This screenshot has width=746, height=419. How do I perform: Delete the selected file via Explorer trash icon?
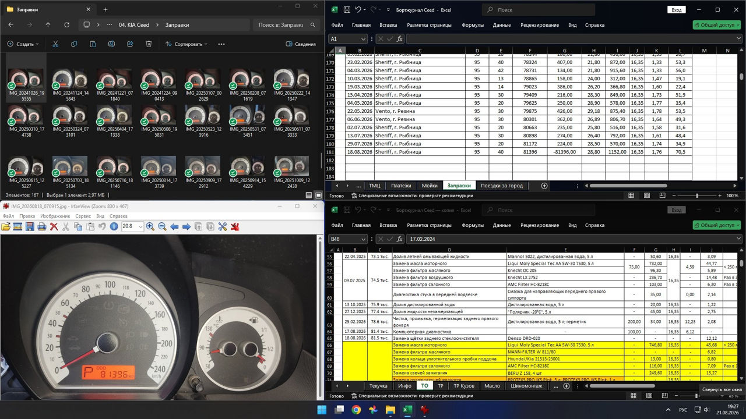click(149, 44)
